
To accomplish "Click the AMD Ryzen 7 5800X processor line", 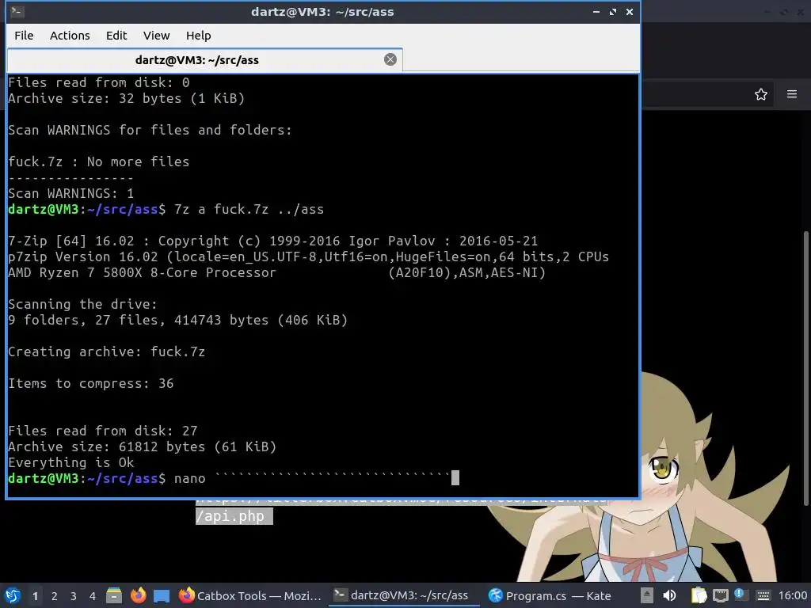I will 276,273.
